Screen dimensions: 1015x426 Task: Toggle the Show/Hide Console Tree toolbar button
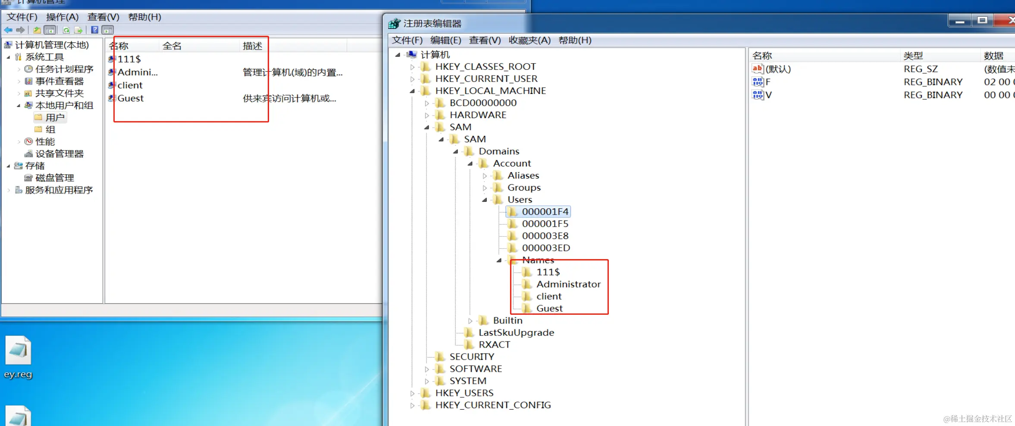point(50,30)
